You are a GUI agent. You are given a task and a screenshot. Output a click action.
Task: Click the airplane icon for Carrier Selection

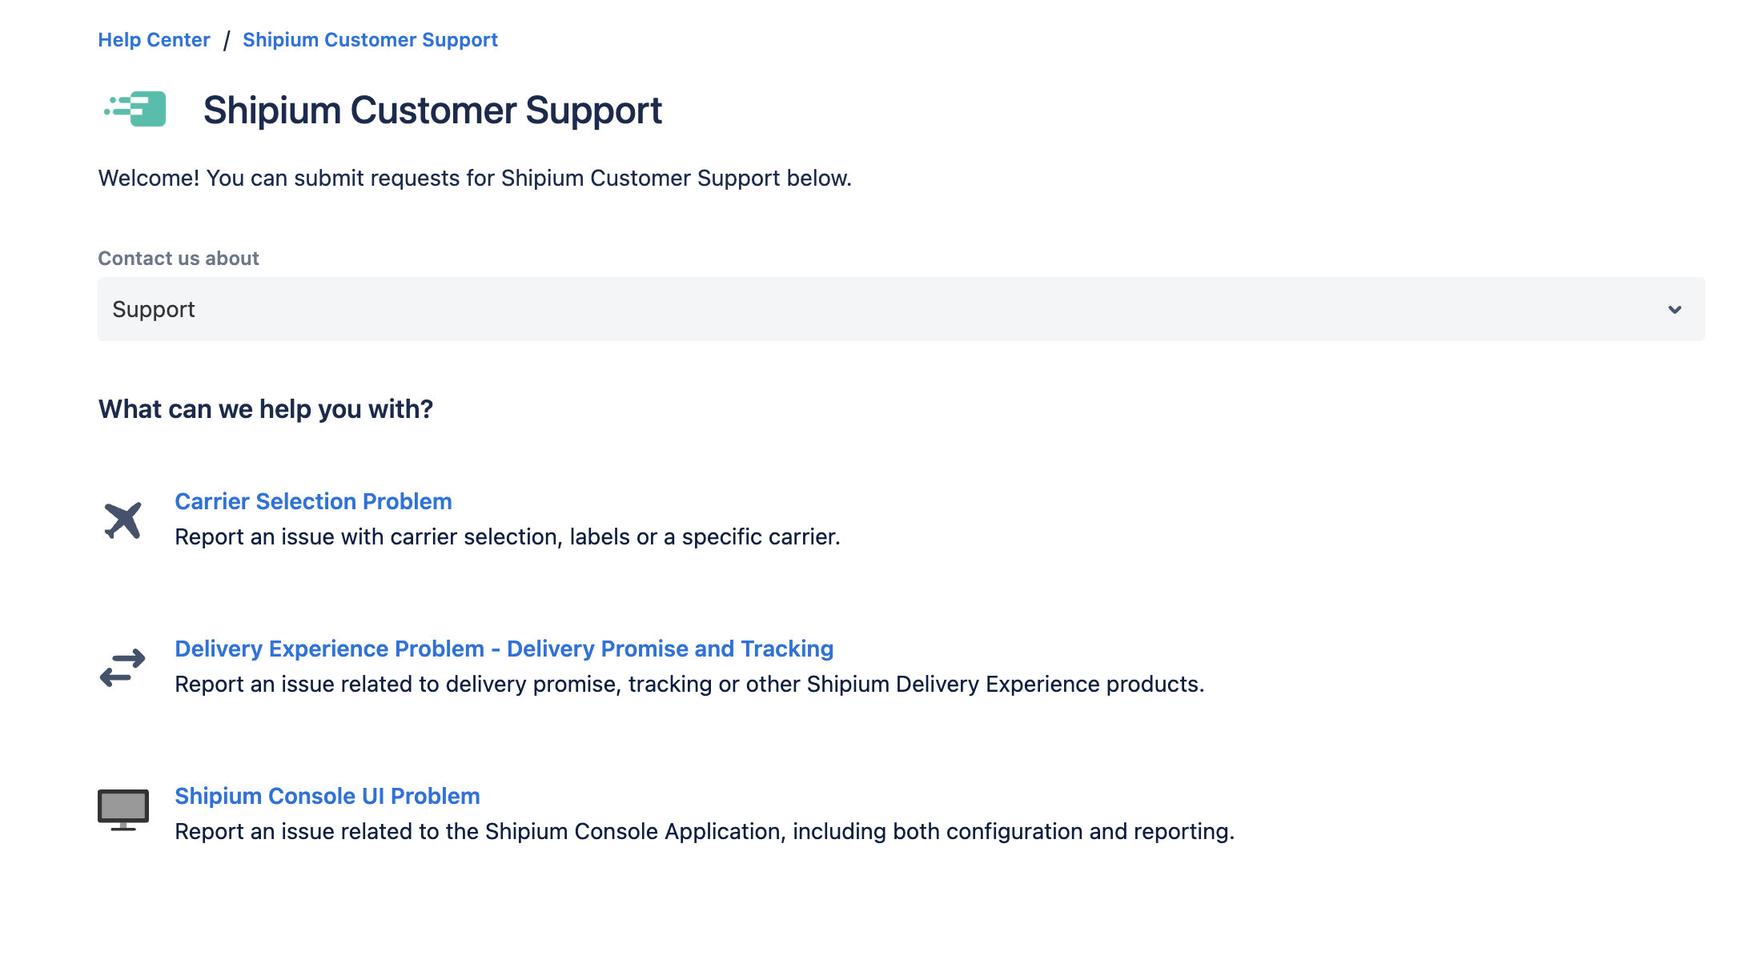pyautogui.click(x=123, y=520)
